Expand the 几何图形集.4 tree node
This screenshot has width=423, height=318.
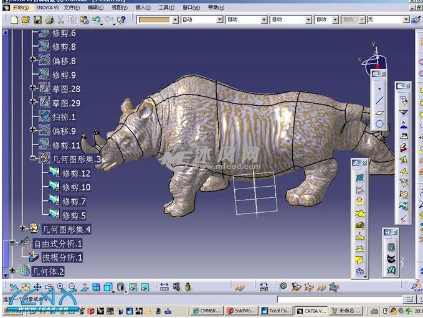(x=22, y=229)
